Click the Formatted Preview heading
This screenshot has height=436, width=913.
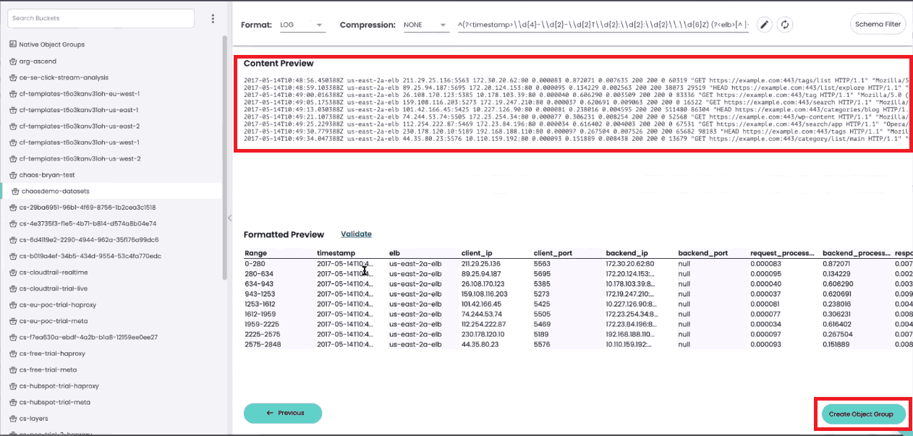click(284, 234)
